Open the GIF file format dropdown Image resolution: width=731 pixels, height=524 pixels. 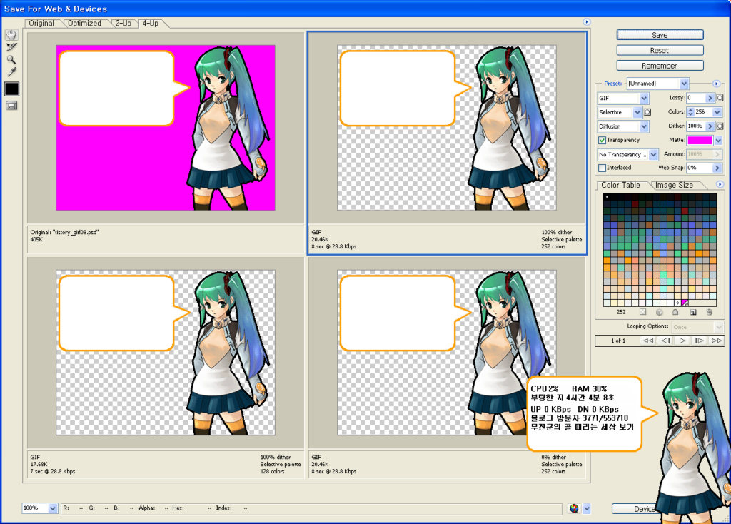tap(622, 98)
